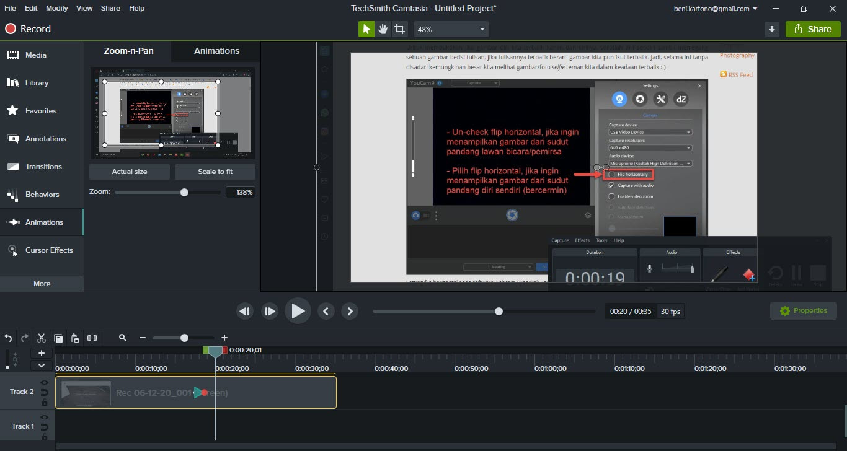The width and height of the screenshot is (847, 451).
Task: Lock Track 2
Action: (45, 403)
